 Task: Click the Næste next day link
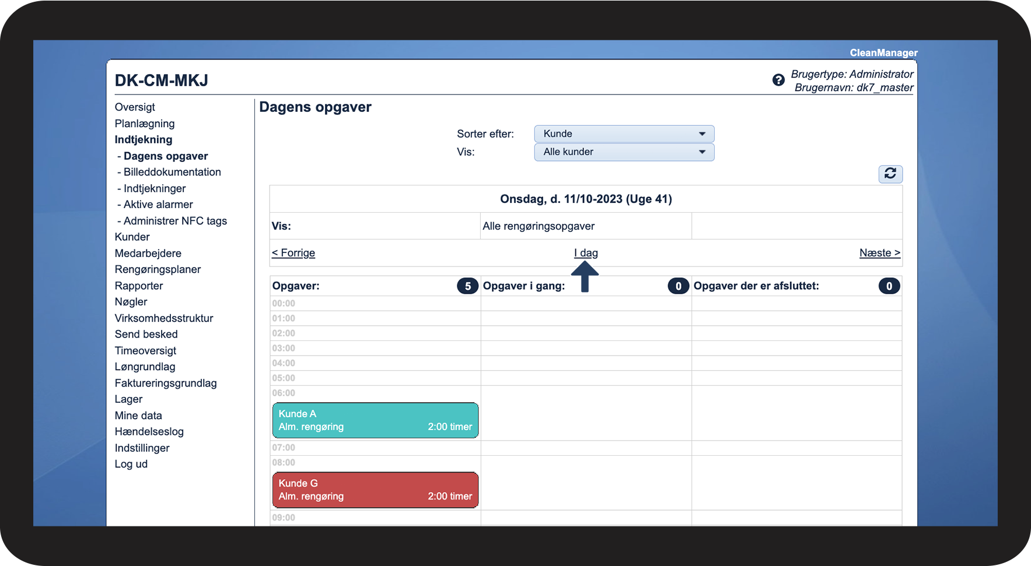[880, 253]
